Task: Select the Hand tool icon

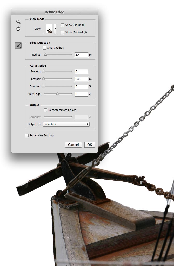Action: pyautogui.click(x=18, y=29)
